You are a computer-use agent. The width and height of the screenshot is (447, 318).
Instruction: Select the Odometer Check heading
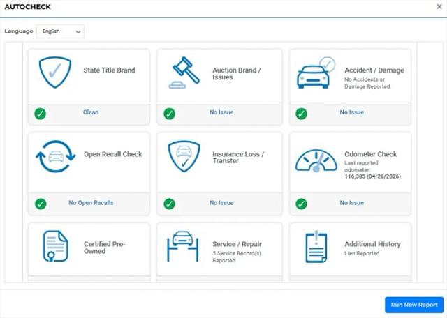pos(371,154)
